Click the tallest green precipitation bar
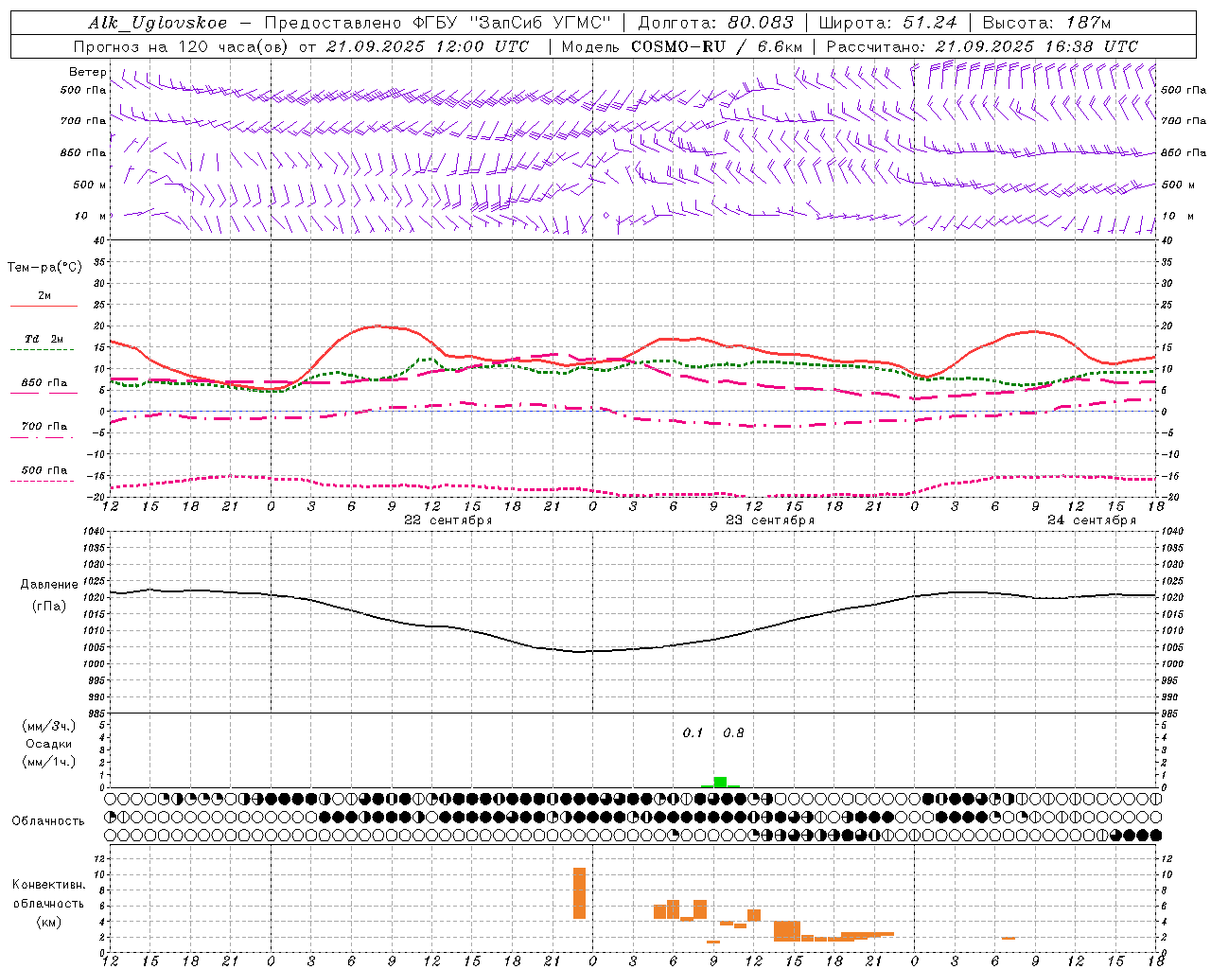This screenshot has height=969, width=1211. [720, 782]
